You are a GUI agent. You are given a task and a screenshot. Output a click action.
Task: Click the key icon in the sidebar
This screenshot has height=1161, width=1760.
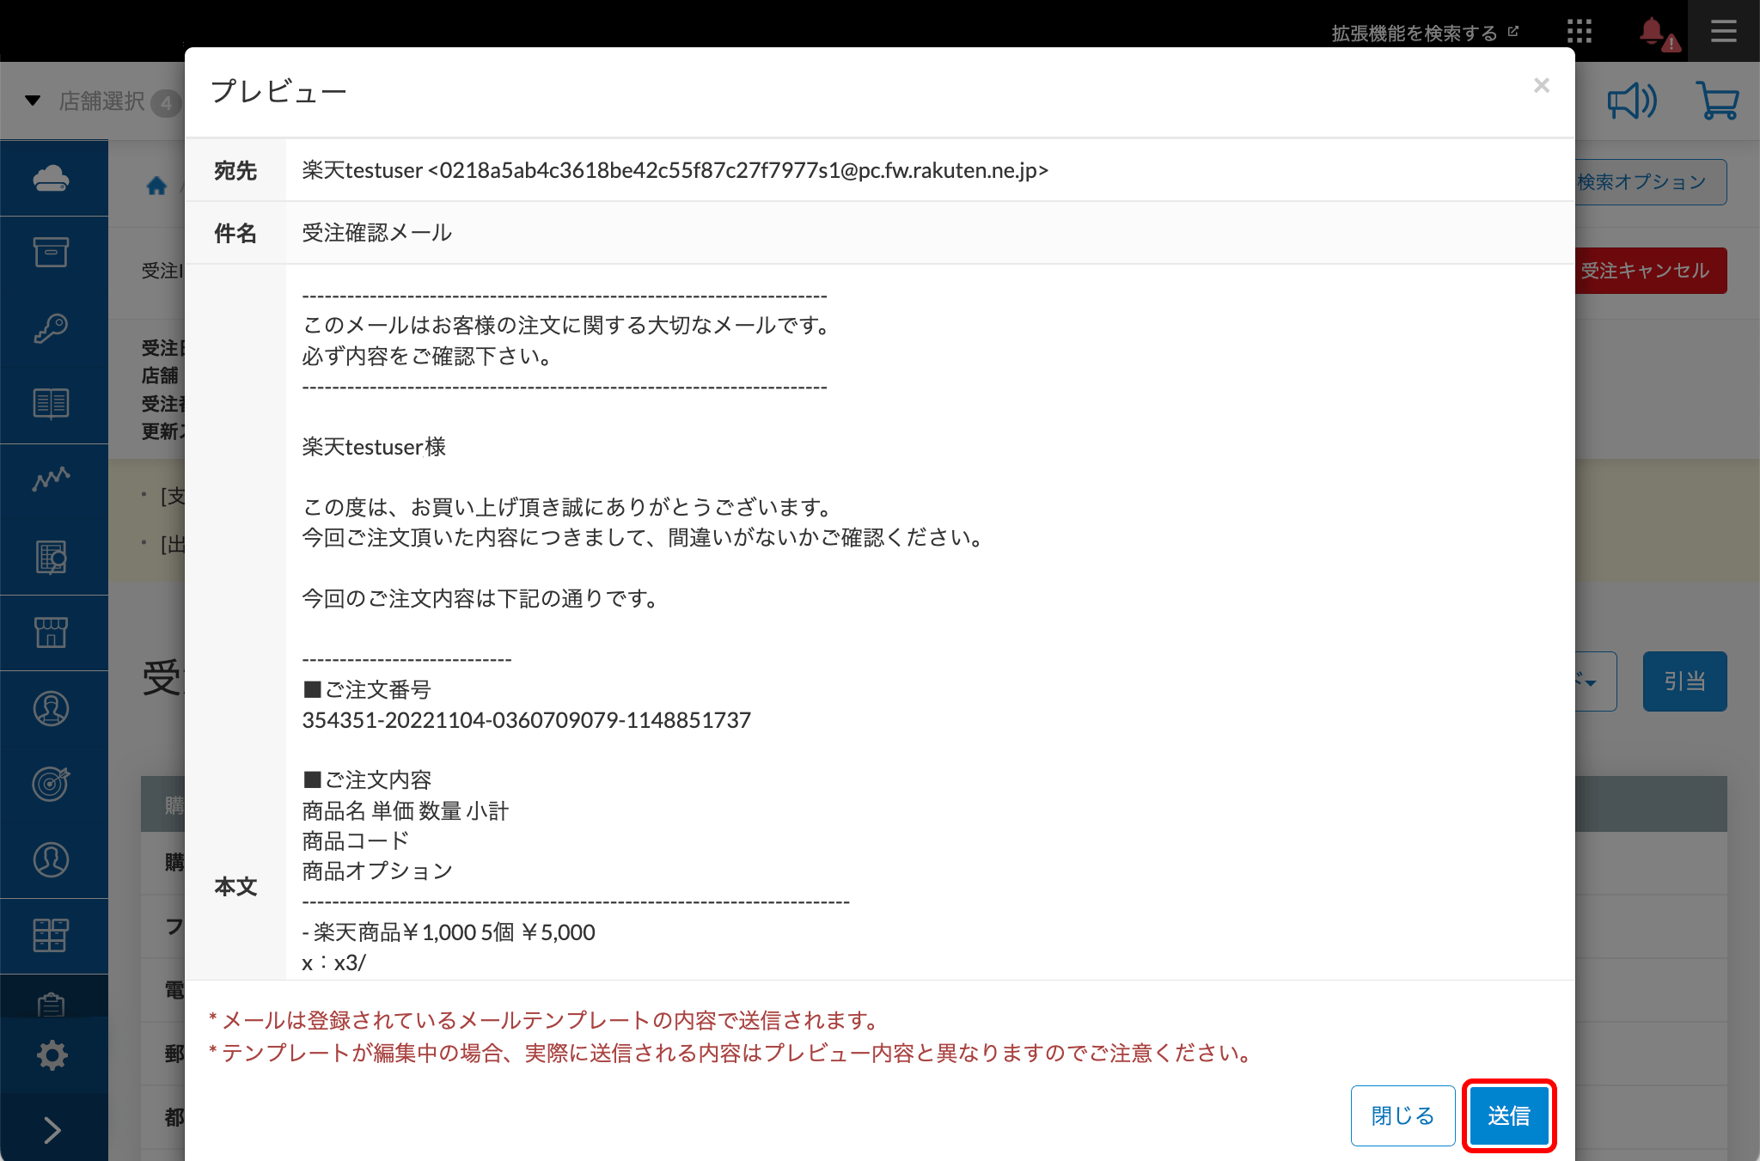pyautogui.click(x=52, y=328)
